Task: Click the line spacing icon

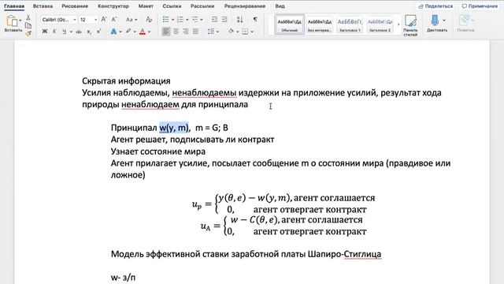Action: click(x=211, y=32)
